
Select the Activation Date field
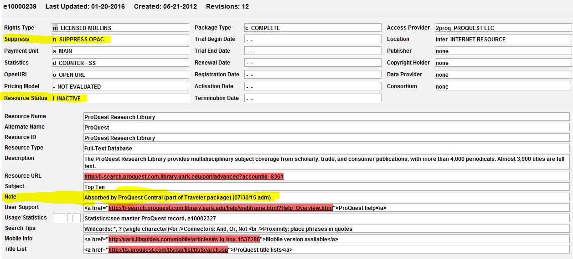(x=313, y=86)
